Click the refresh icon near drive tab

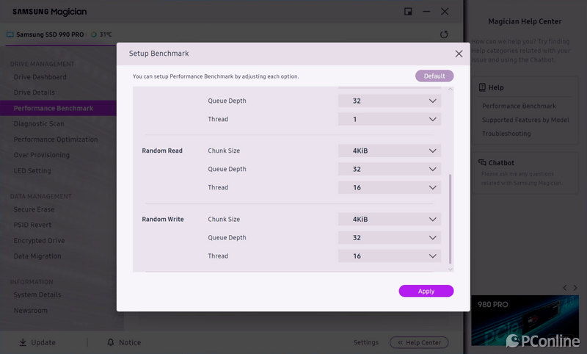(444, 35)
